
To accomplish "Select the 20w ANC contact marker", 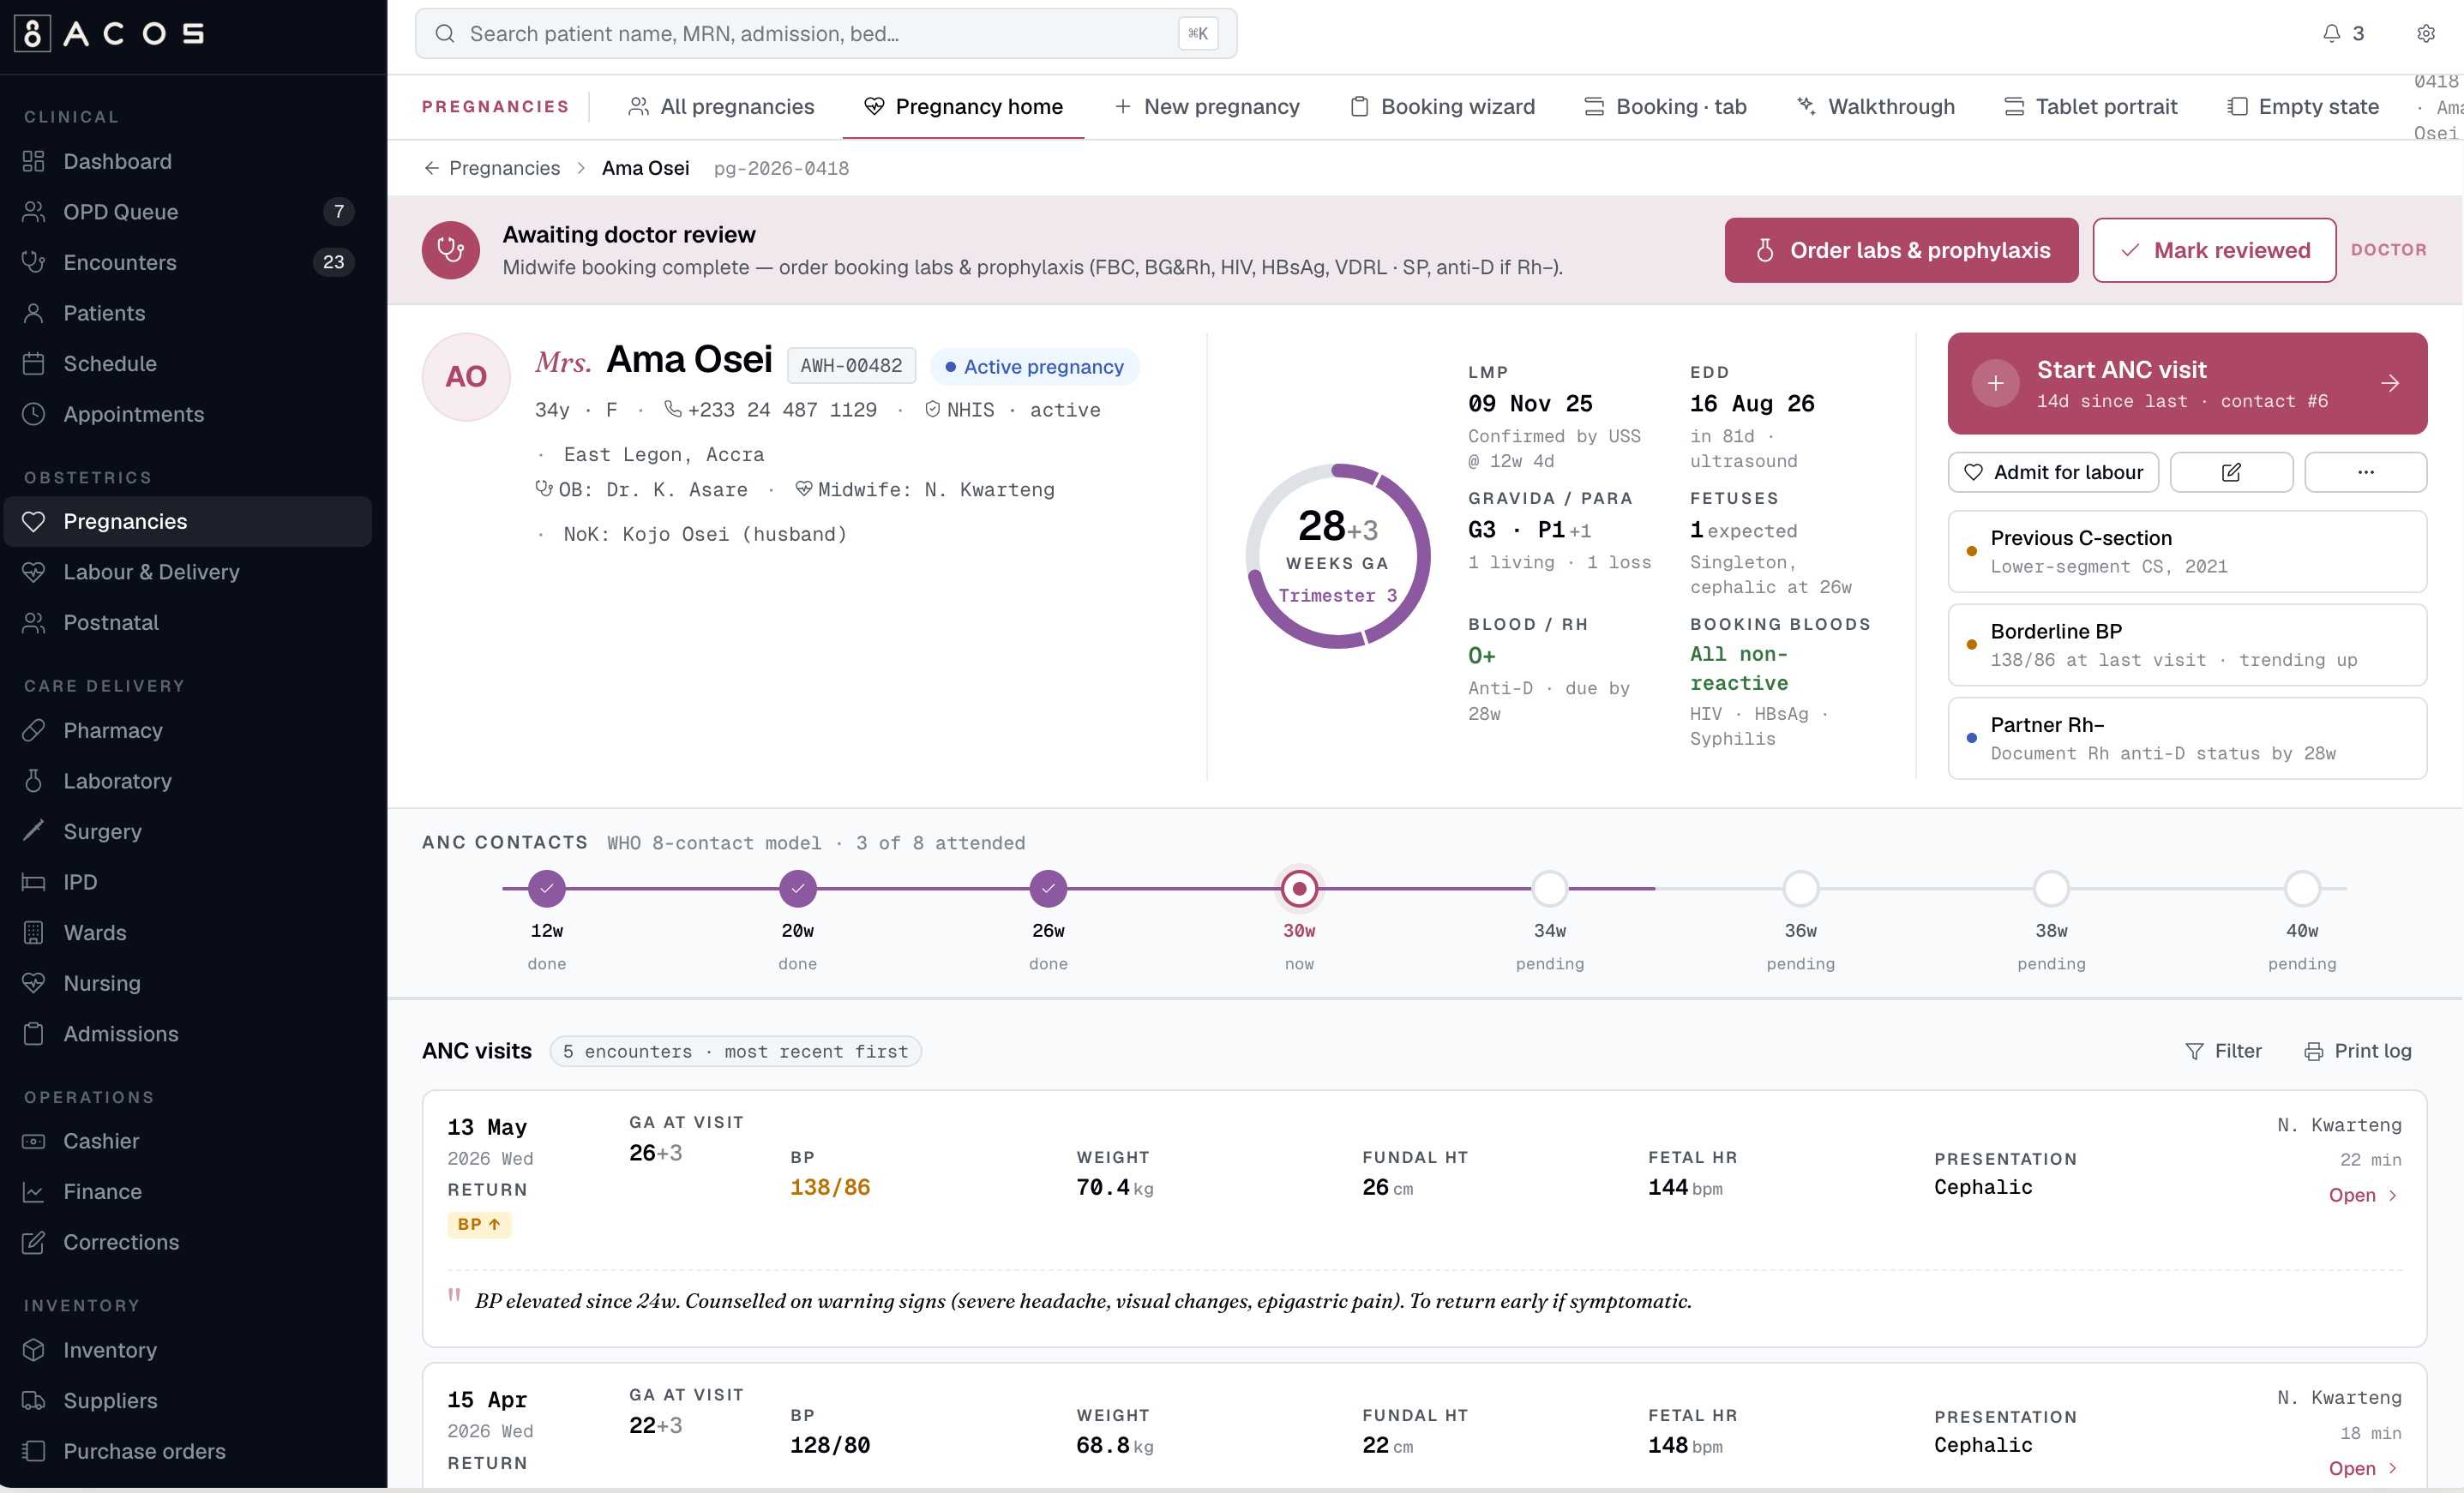I will [x=798, y=888].
